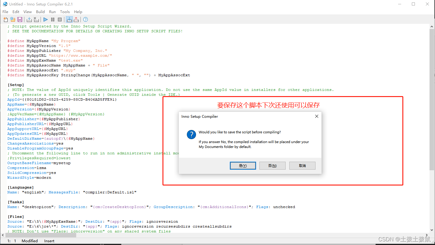Click the editor vertical scrollbar thumb
This screenshot has width=435, height=245.
tap(432, 100)
